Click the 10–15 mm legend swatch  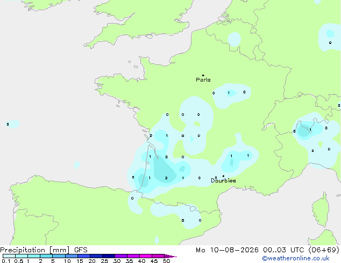tap(71, 256)
